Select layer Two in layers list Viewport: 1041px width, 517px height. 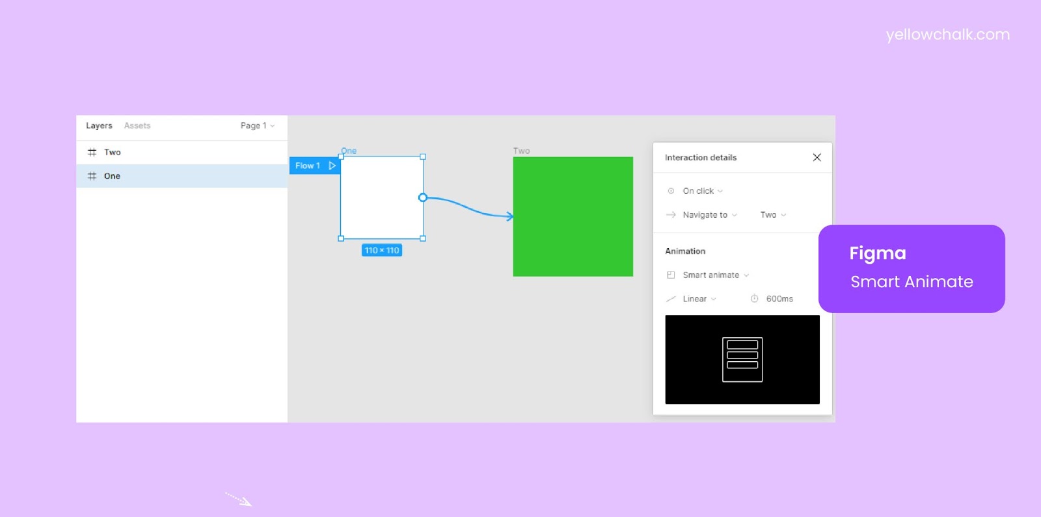coord(182,152)
